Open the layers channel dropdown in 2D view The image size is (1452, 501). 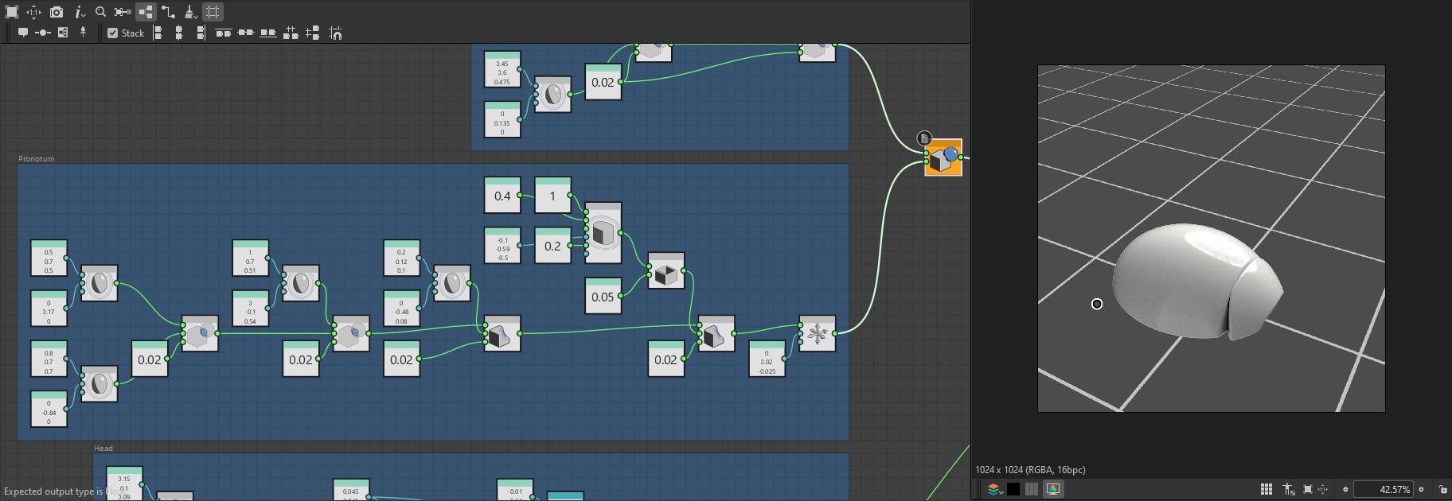click(x=994, y=489)
